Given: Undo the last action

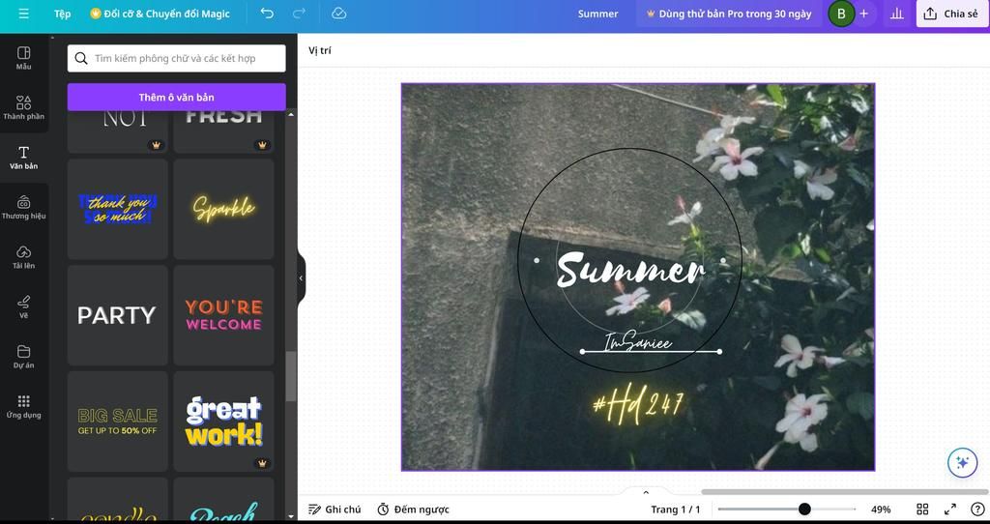Looking at the screenshot, I should (x=267, y=14).
